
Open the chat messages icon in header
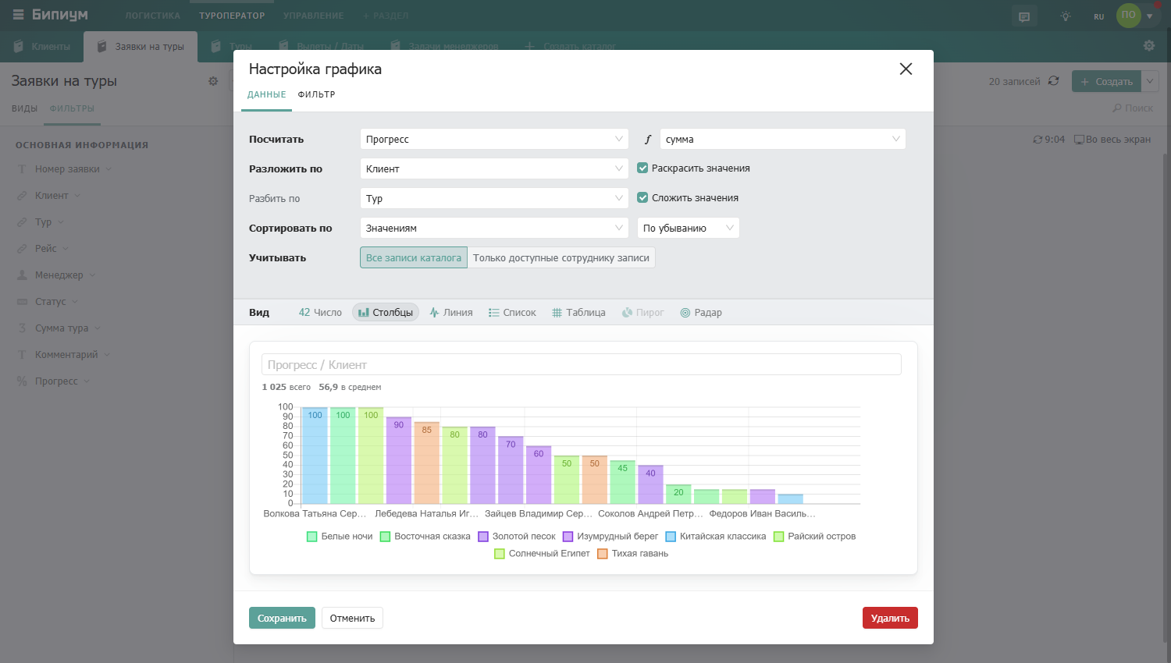point(1024,16)
